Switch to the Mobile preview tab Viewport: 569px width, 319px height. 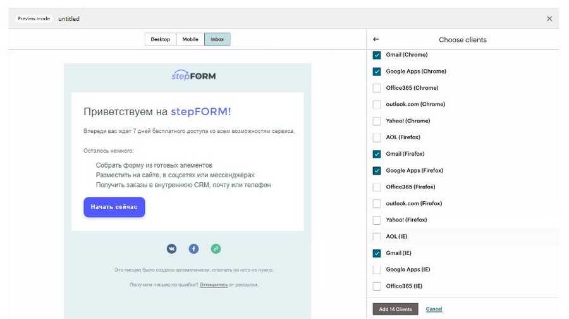(x=190, y=39)
